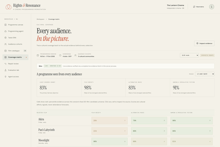Click Pan's Labyrinth film title
The height and width of the screenshot is (147, 220).
tap(46, 130)
